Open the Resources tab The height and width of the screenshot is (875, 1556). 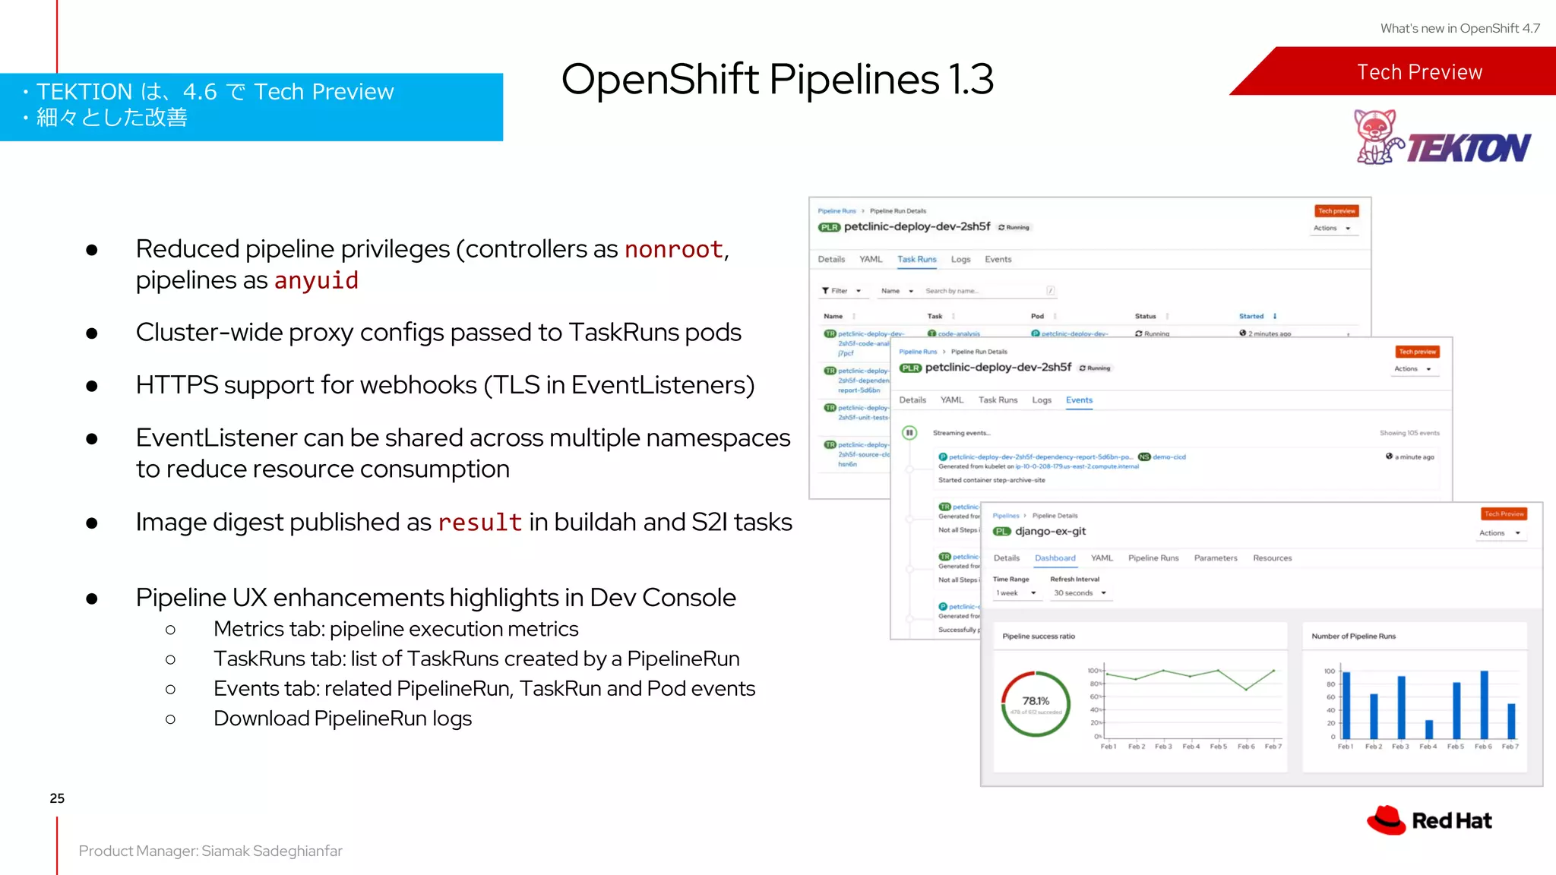(x=1273, y=558)
